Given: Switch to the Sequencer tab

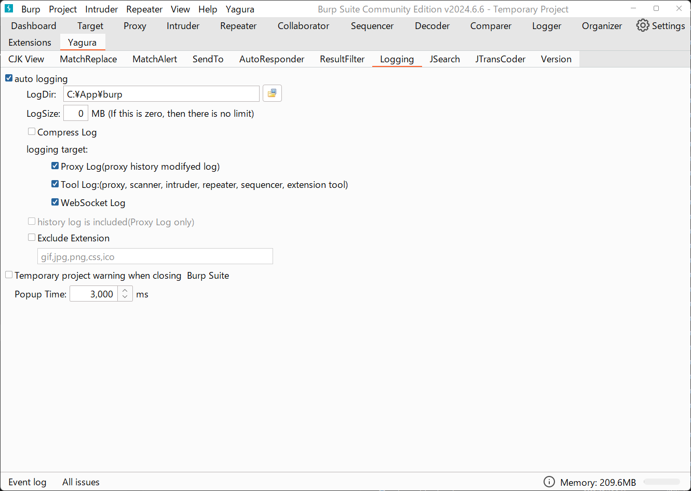Looking at the screenshot, I should [372, 26].
